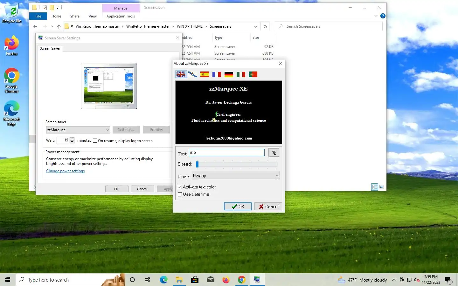This screenshot has width=458, height=286.
Task: Launch Edge from the taskbar
Action: click(x=163, y=280)
